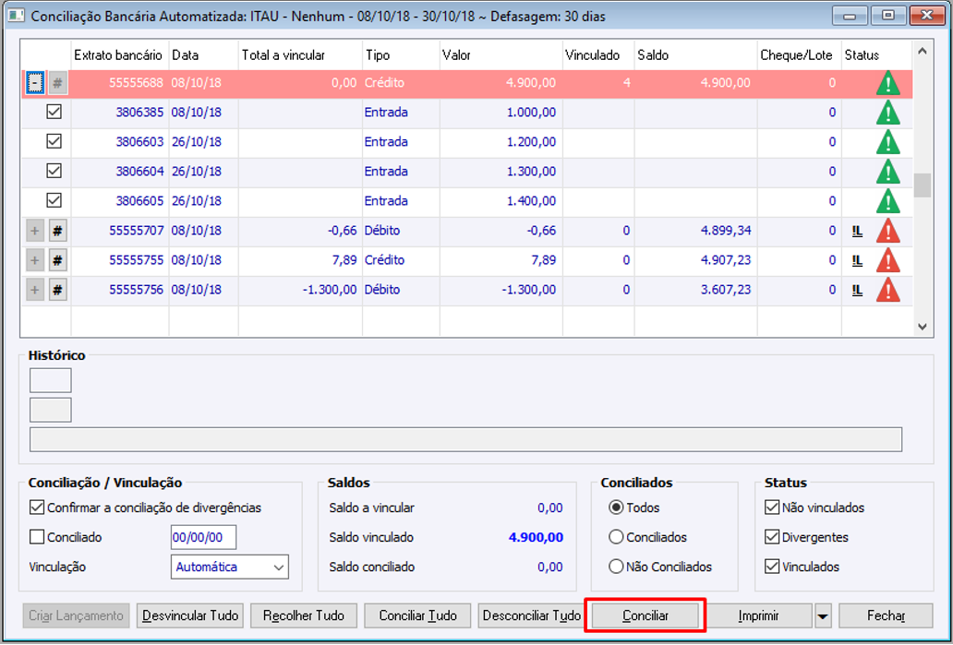The width and height of the screenshot is (953, 645).
Task: Close the window with Fechar button
Action: coord(886,615)
